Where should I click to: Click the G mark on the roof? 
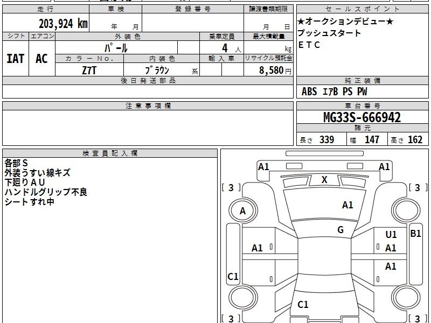[340, 230]
